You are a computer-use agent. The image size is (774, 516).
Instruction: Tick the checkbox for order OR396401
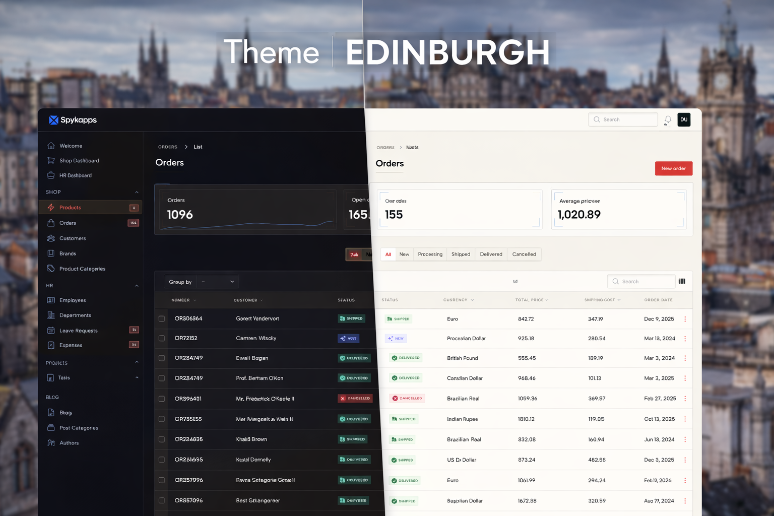[x=161, y=398]
